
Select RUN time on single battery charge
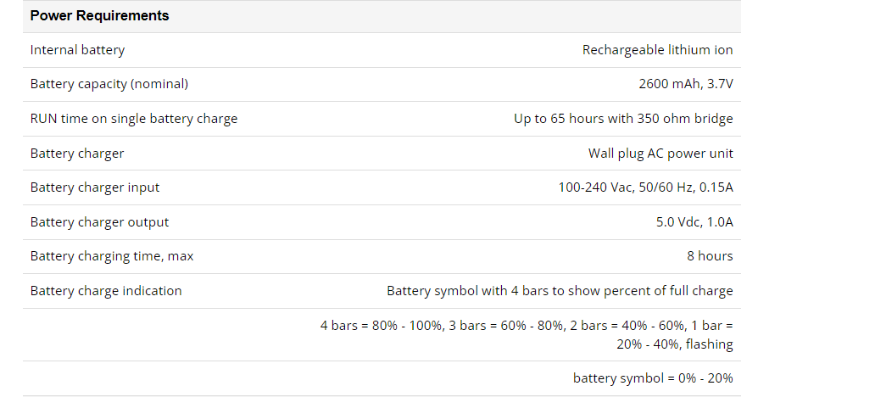point(134,119)
